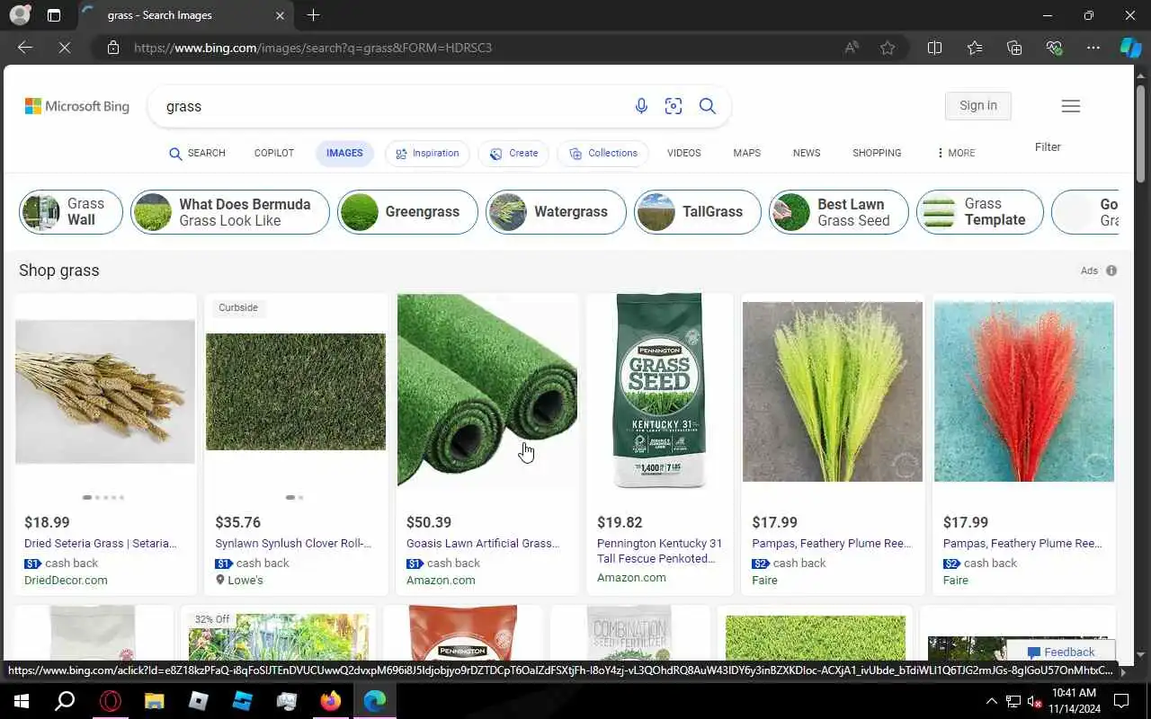Open taskbar search icon
Viewport: 1151px width, 719px height.
pyautogui.click(x=65, y=701)
